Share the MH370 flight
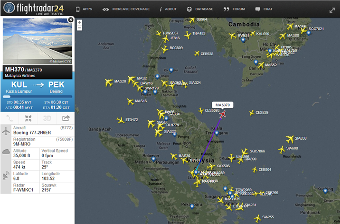340x224 pixels. coord(66,118)
